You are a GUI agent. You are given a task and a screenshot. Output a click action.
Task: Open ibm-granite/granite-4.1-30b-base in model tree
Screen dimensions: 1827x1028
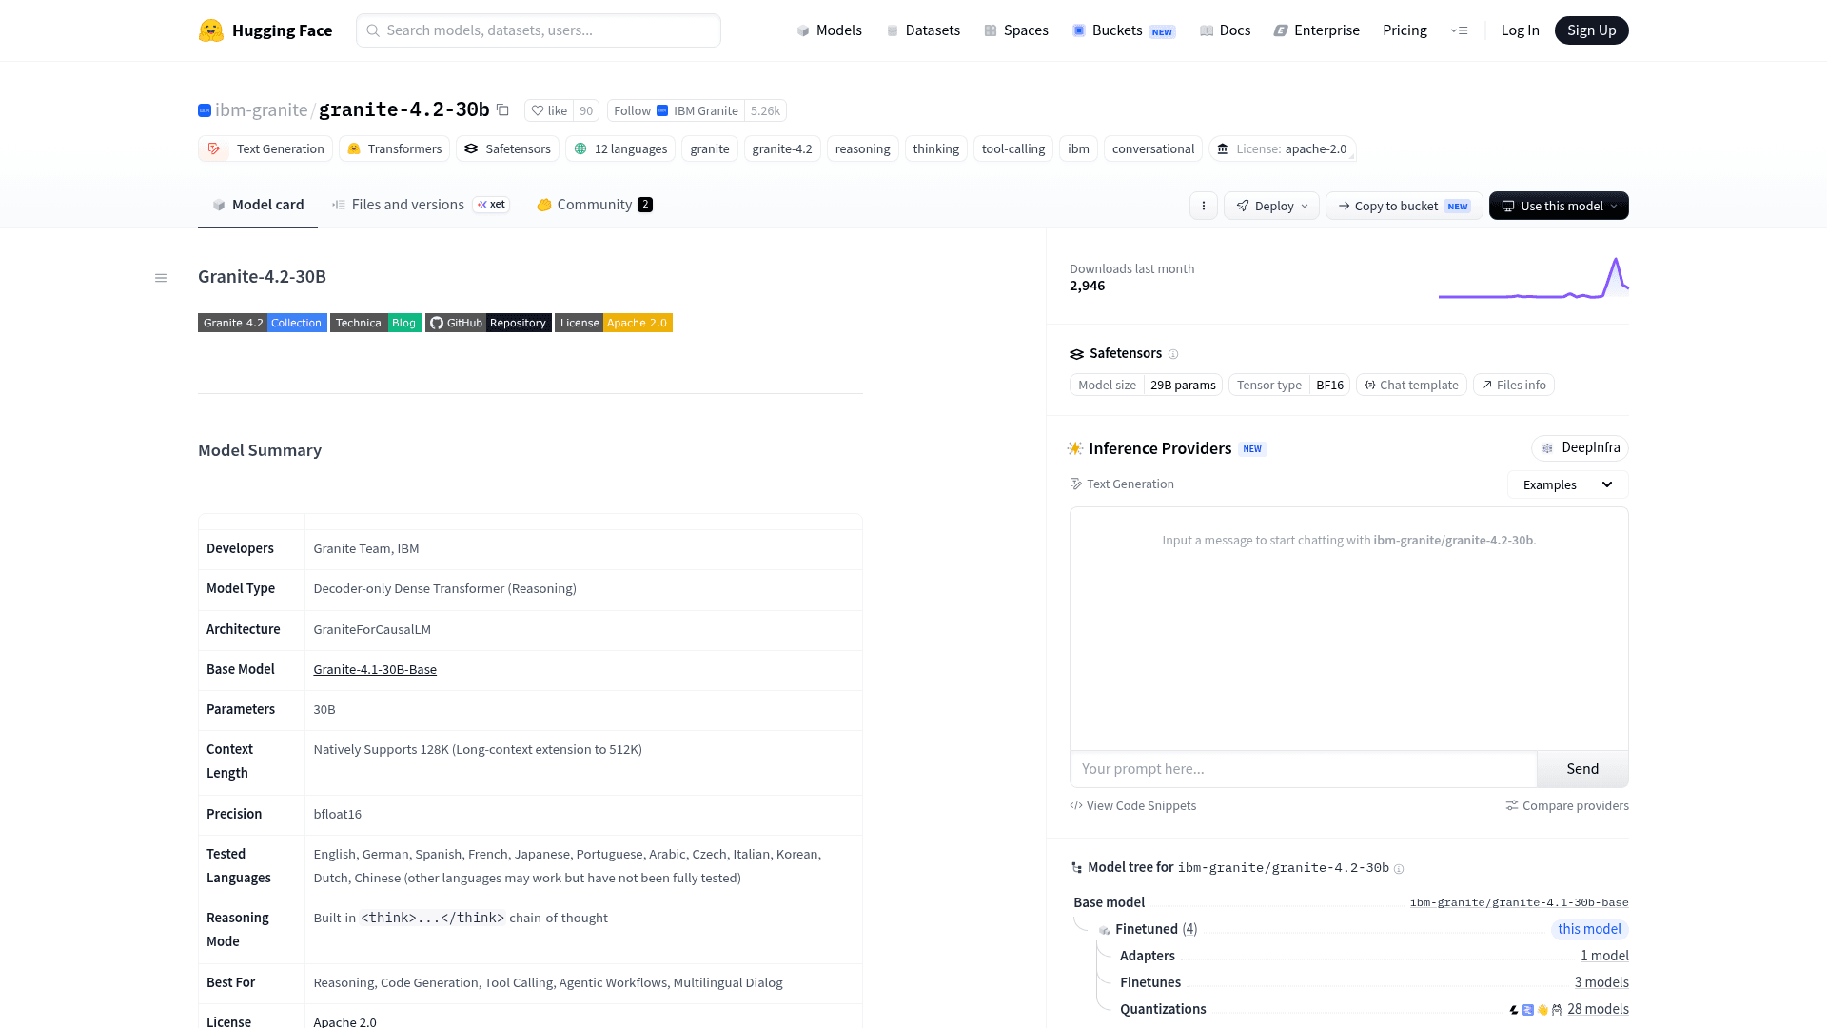click(1519, 902)
